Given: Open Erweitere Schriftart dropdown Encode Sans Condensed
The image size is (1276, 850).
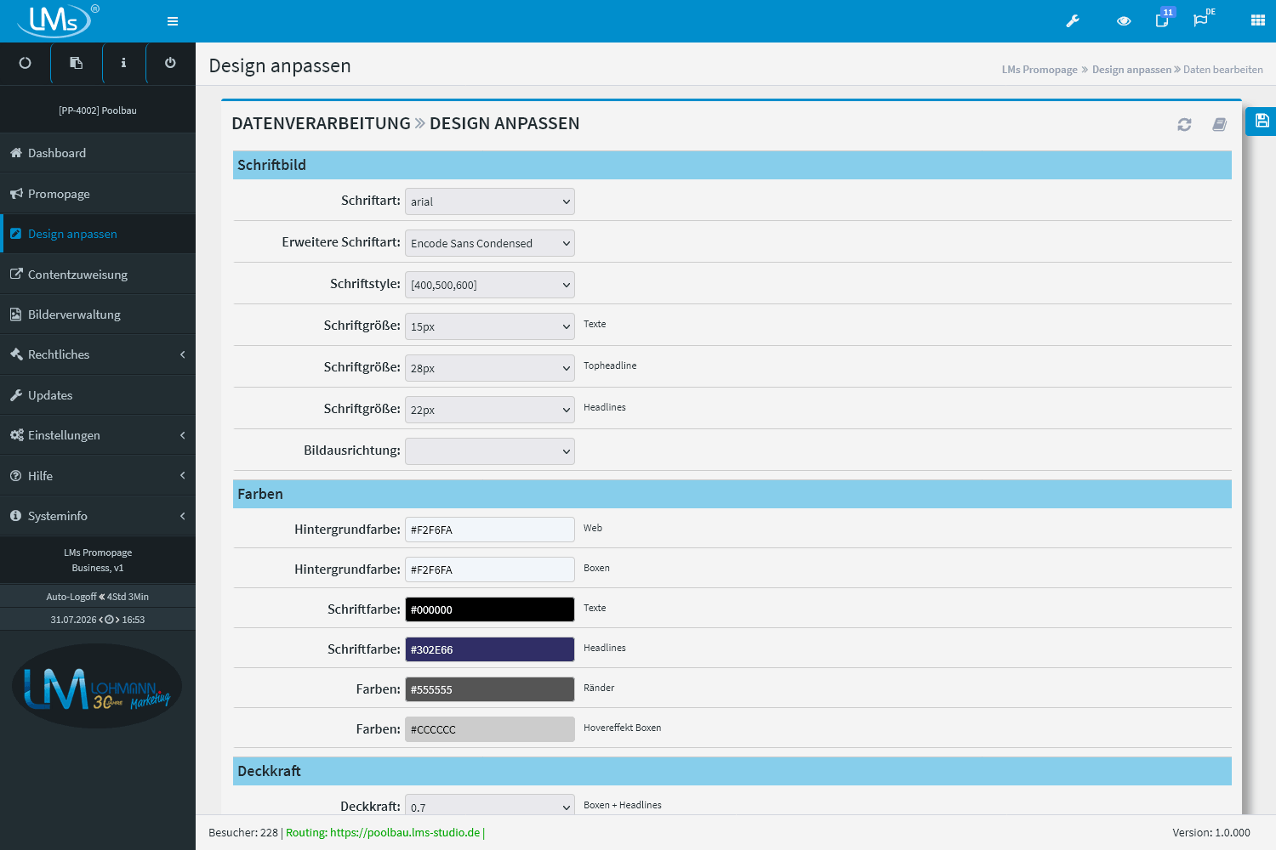Looking at the screenshot, I should pos(490,243).
